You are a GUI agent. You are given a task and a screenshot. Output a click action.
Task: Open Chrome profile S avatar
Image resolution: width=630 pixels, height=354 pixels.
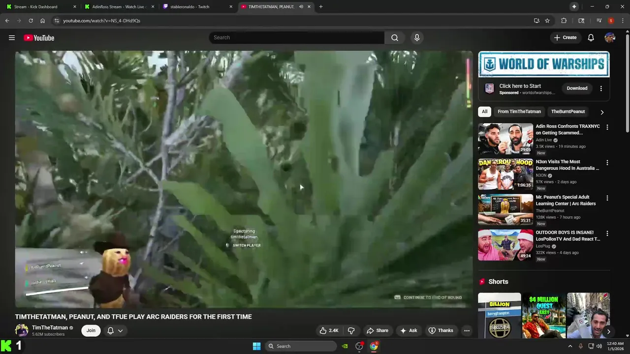(611, 21)
